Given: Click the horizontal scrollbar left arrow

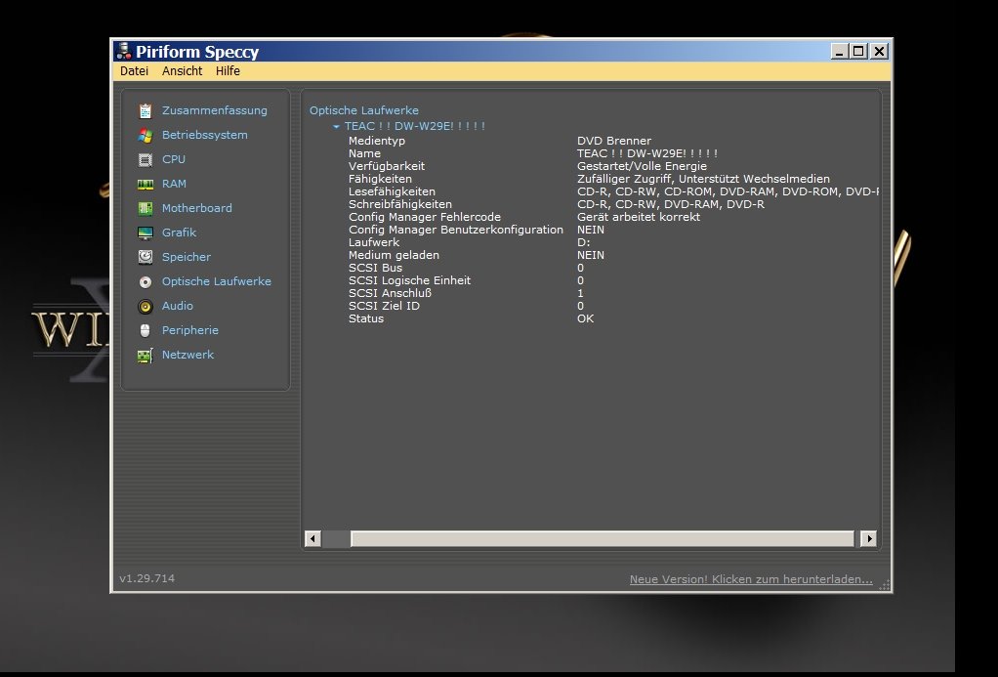Looking at the screenshot, I should click(312, 539).
